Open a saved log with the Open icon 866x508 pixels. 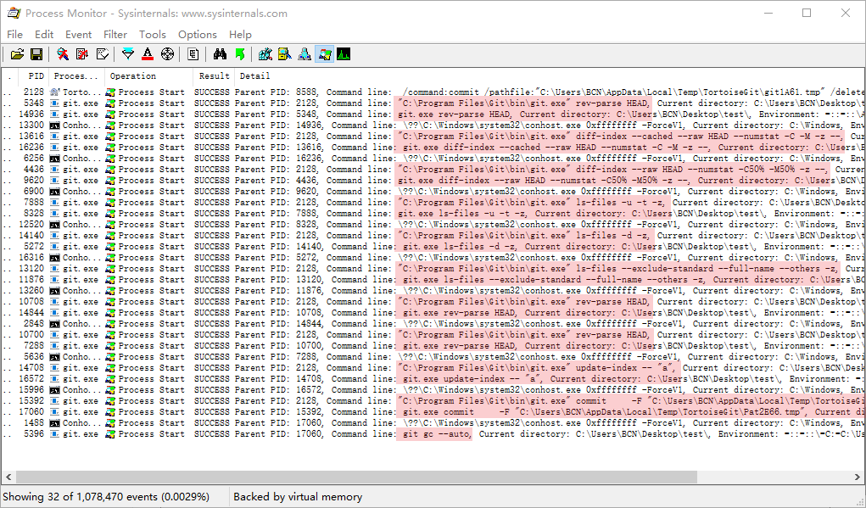click(17, 54)
